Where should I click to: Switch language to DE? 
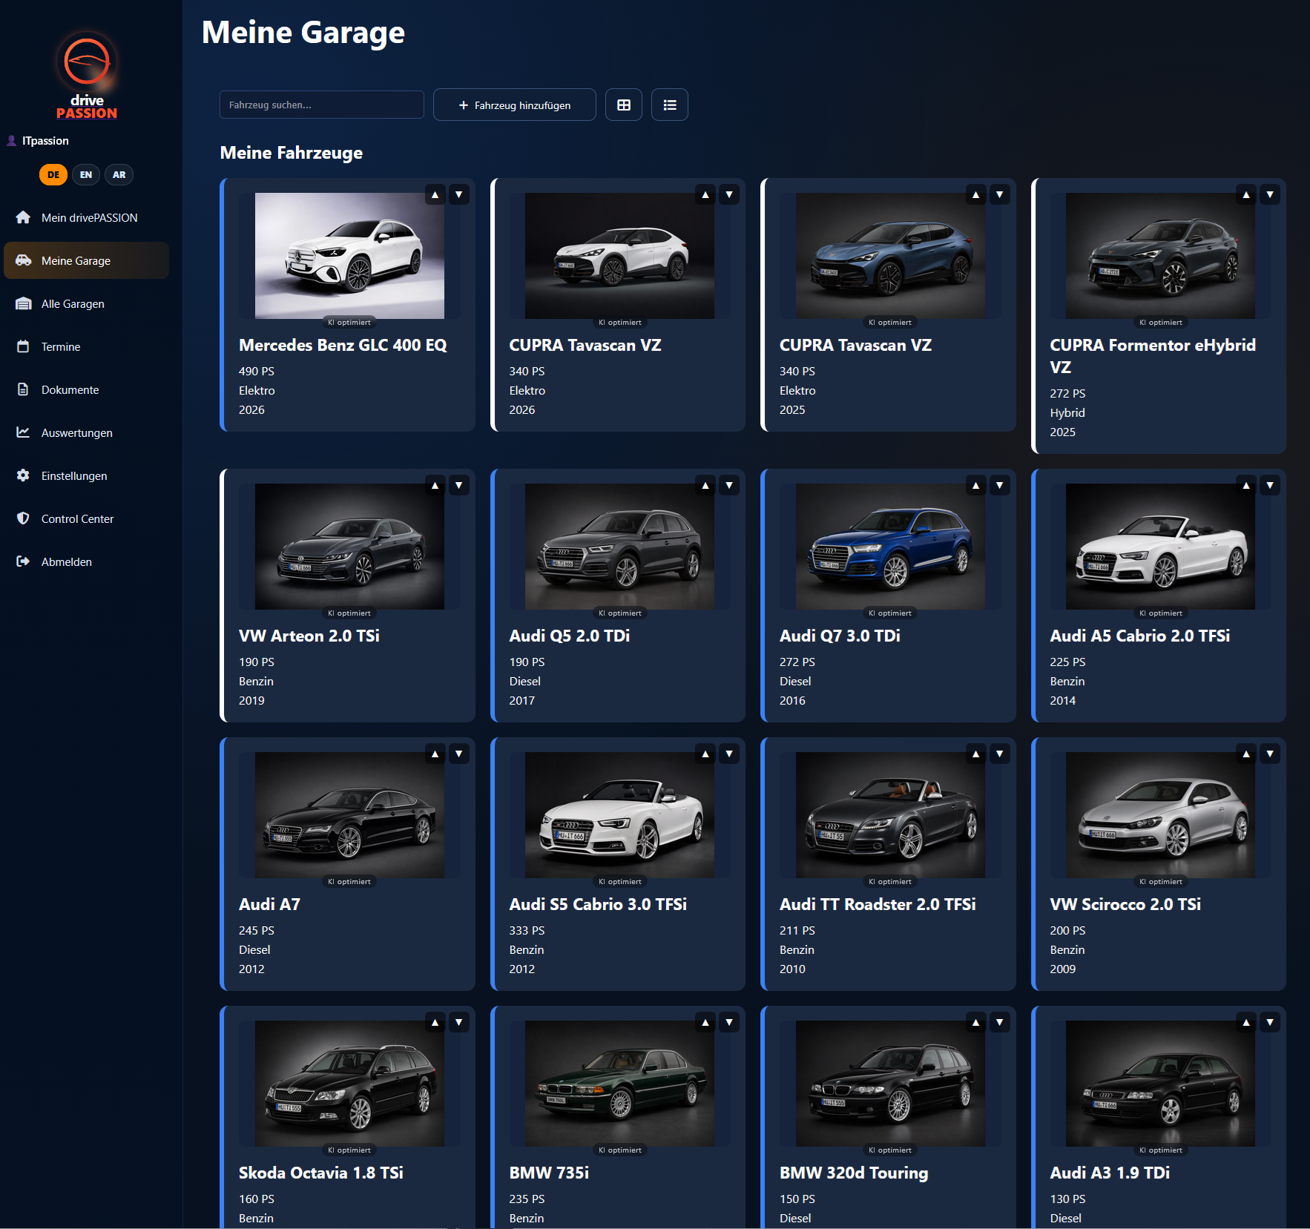tap(53, 174)
